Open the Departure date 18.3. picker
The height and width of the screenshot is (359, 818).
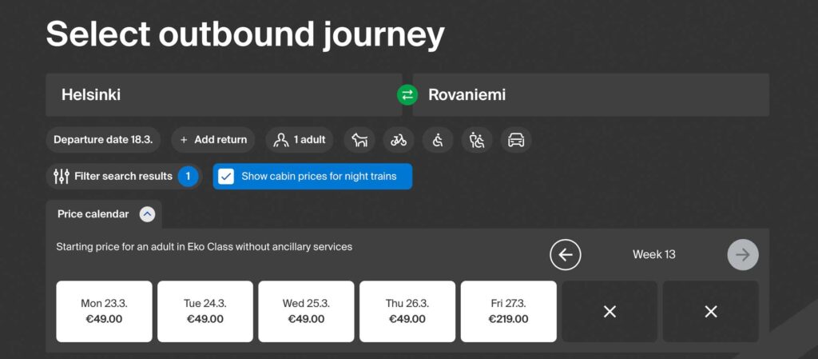(103, 140)
